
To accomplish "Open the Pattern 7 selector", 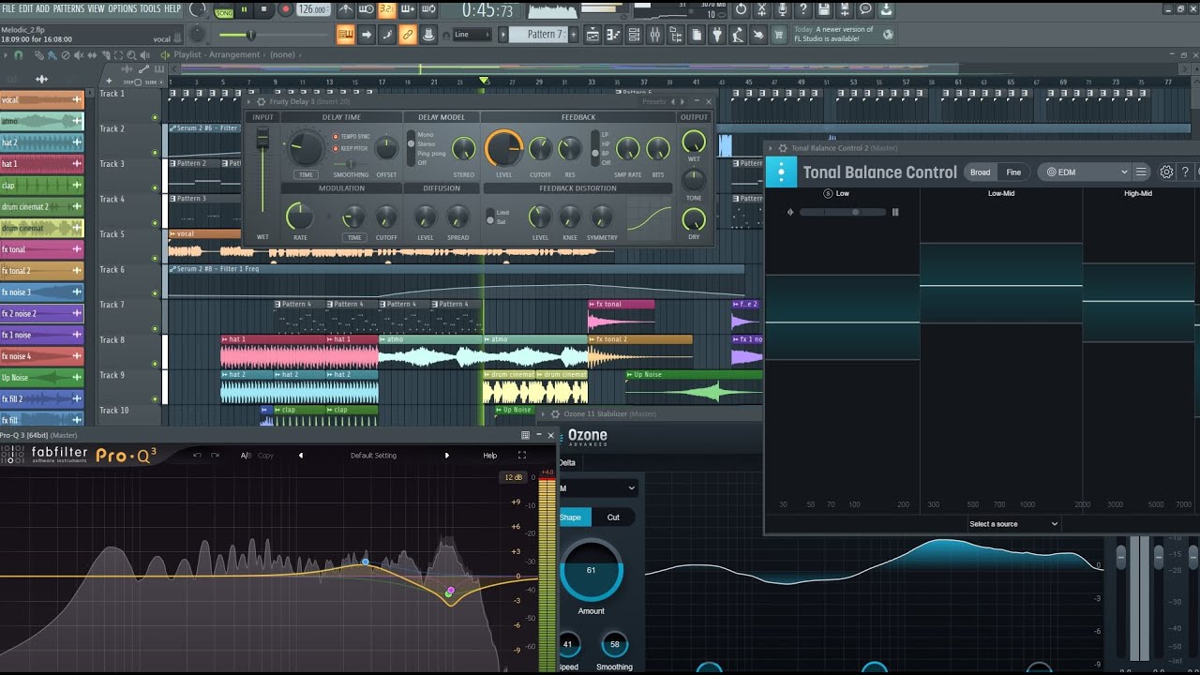I will 537,35.
